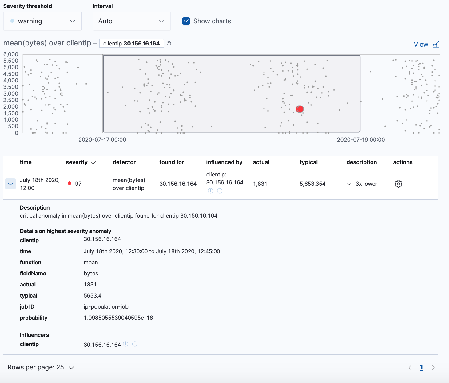Click the chart icon next to View
The height and width of the screenshot is (383, 449).
(x=436, y=44)
